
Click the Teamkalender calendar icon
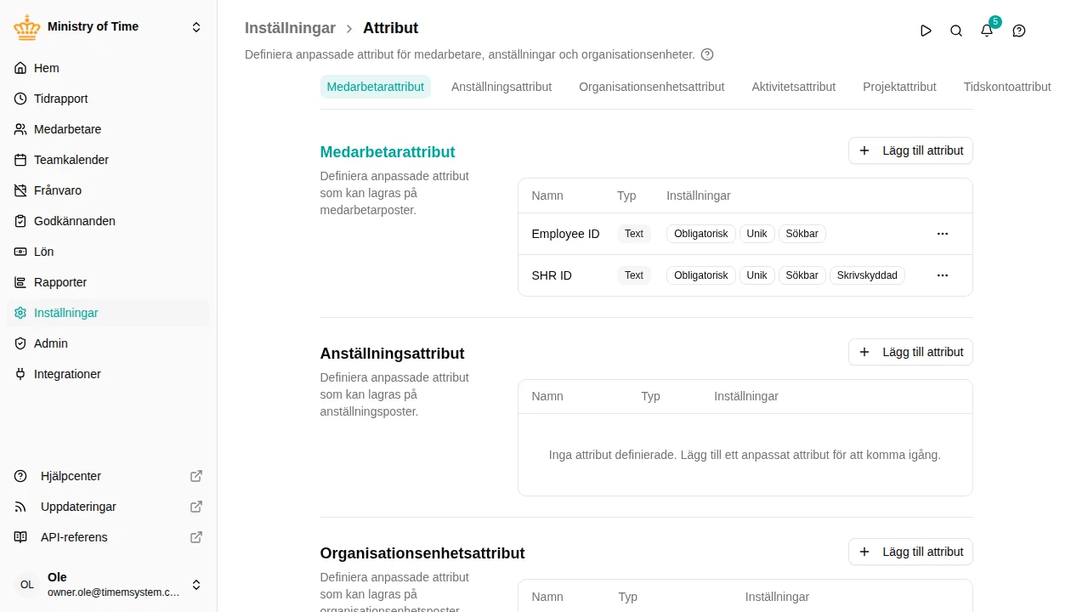[20, 160]
